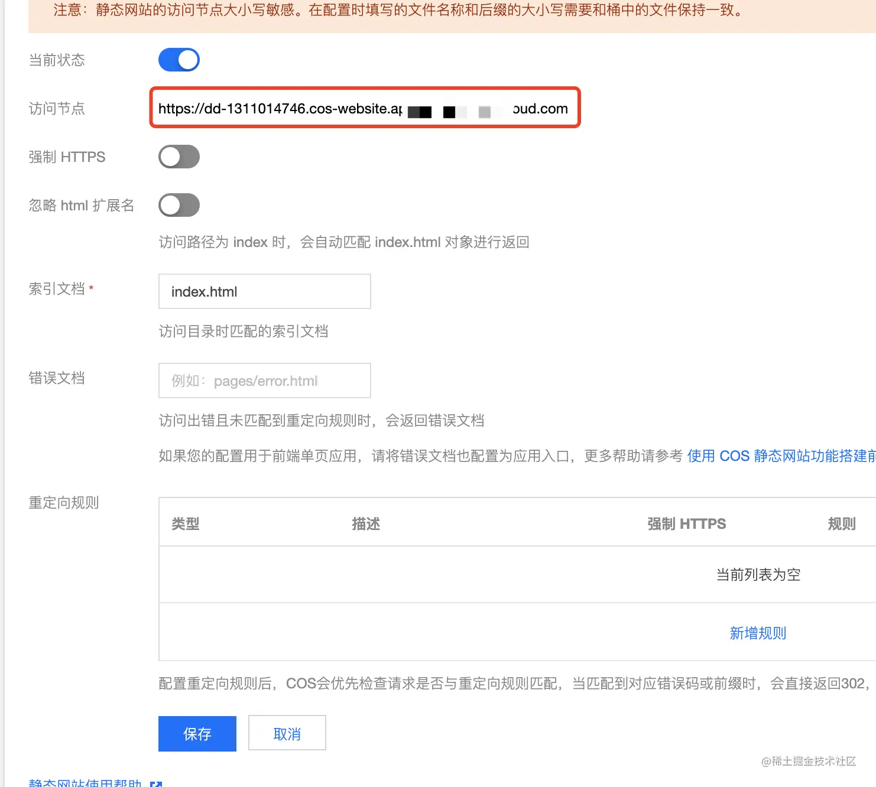The height and width of the screenshot is (787, 876).
Task: Enable the 强制 HTTPS switch
Action: [179, 157]
